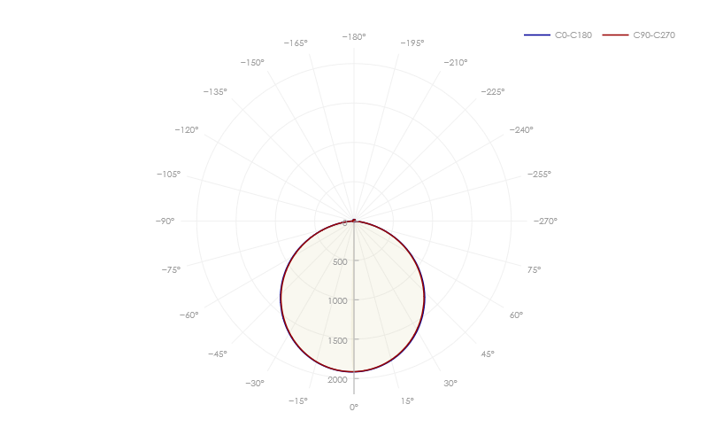
Task: Select the 45° angle label
Action: click(x=488, y=354)
